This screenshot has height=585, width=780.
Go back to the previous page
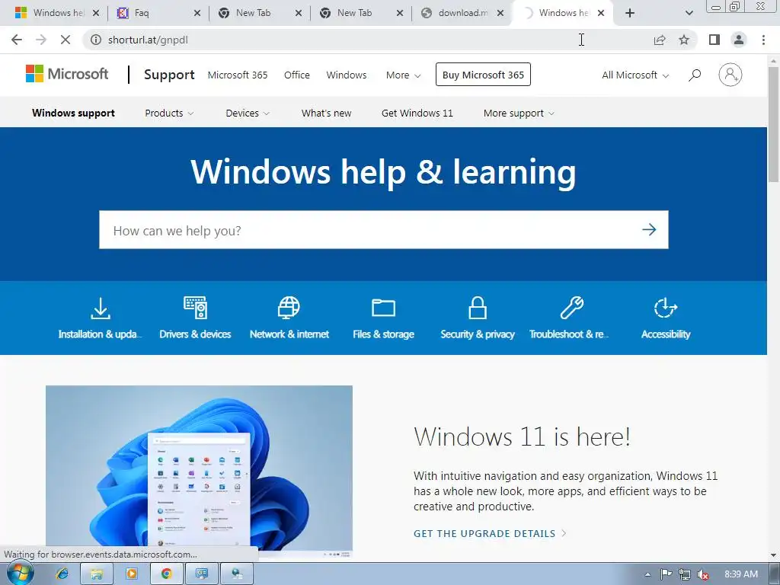[x=17, y=40]
